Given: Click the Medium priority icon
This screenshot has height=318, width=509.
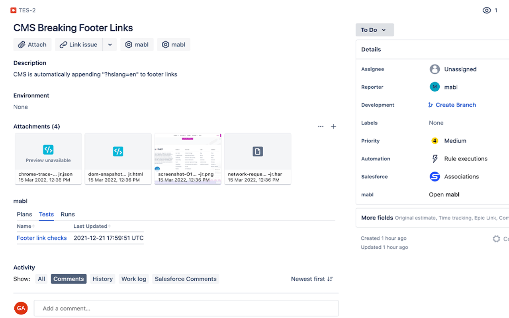Looking at the screenshot, I should [435, 141].
